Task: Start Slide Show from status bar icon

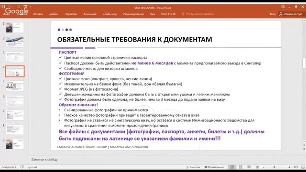Action: pos(257,167)
